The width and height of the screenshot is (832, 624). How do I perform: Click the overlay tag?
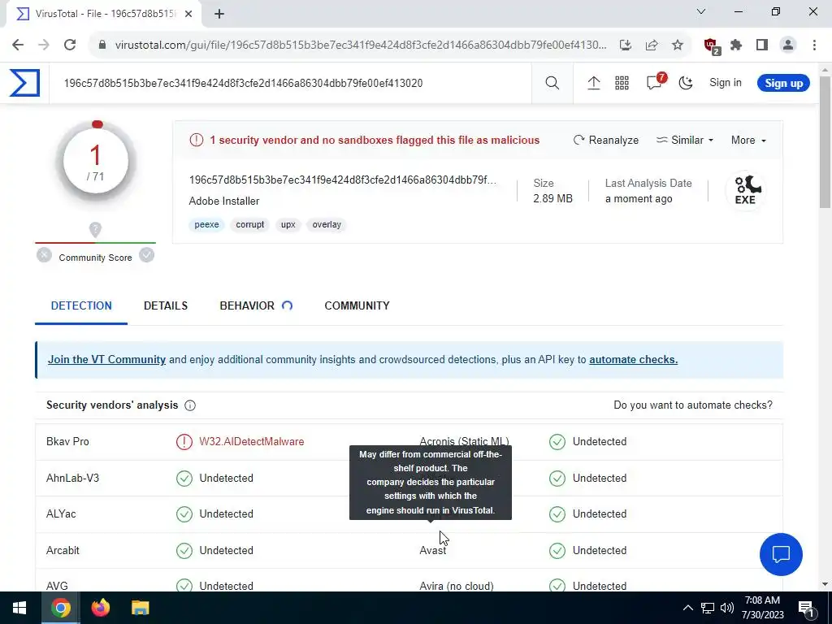[x=327, y=224]
